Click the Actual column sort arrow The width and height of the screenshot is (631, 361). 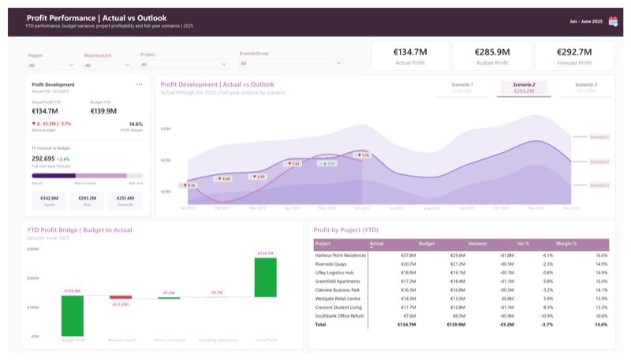click(x=371, y=247)
